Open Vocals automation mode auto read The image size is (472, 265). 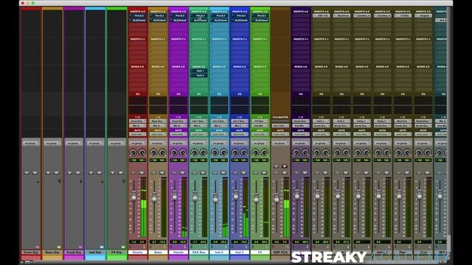click(x=178, y=134)
